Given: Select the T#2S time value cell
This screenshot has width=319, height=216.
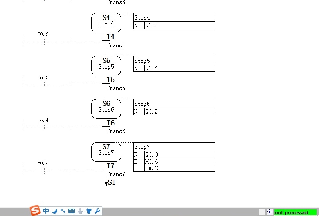Looking at the screenshot, I should coord(180,168).
